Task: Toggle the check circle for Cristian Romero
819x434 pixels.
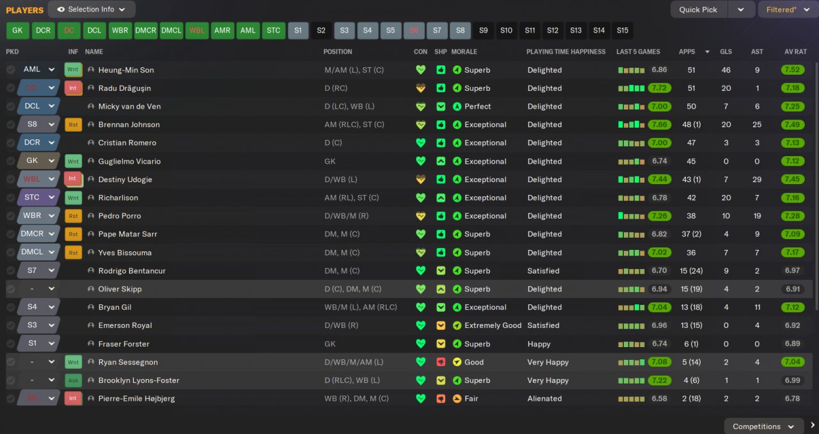Action: [11, 143]
